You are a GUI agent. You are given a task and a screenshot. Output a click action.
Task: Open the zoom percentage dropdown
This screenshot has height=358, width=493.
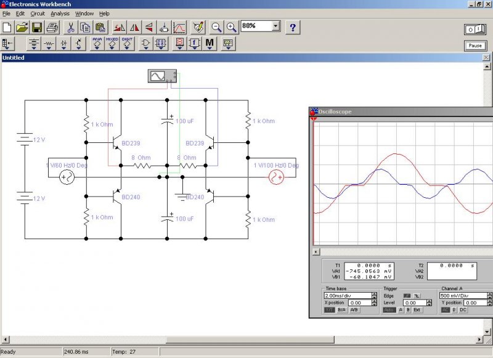coord(275,26)
